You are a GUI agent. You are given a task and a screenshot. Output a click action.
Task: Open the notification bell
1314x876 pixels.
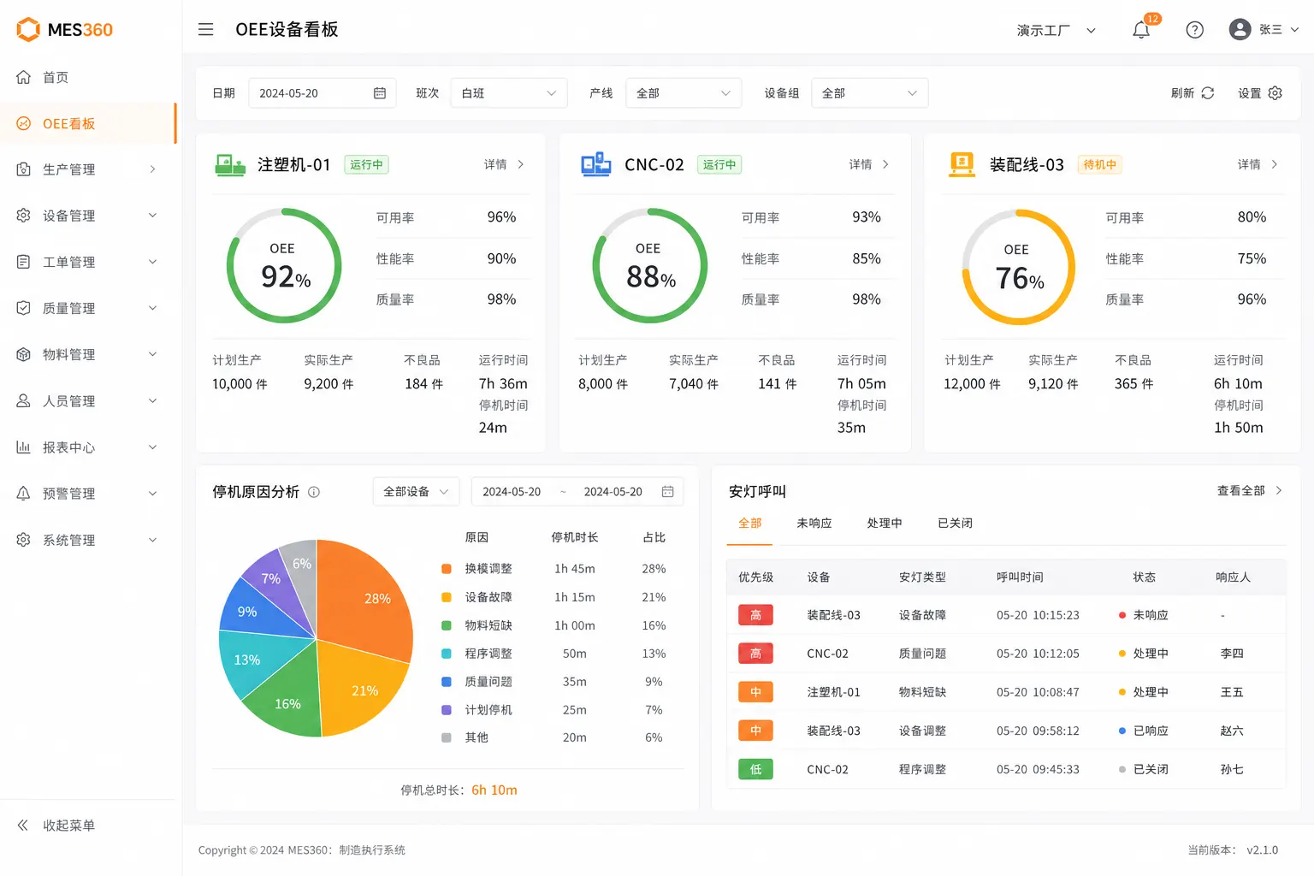click(1141, 30)
